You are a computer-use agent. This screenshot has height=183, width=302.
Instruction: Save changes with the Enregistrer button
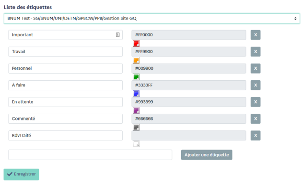click(22, 174)
